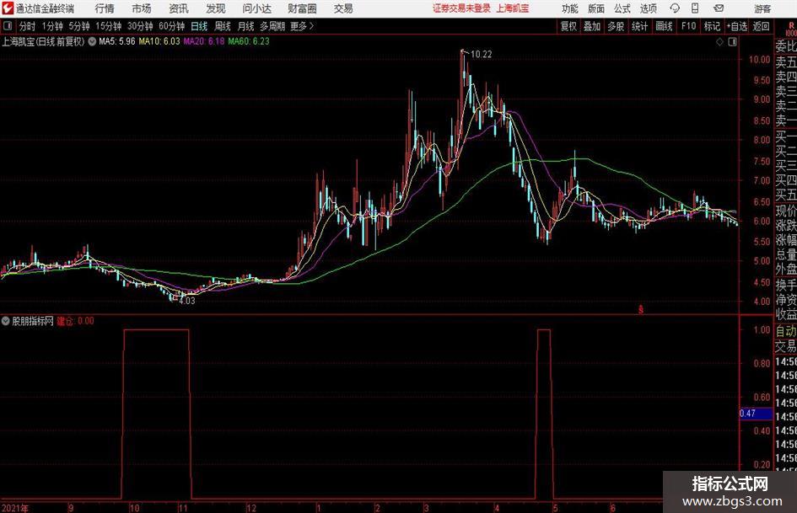
Task: Open the 功能 menu
Action: tap(570, 8)
